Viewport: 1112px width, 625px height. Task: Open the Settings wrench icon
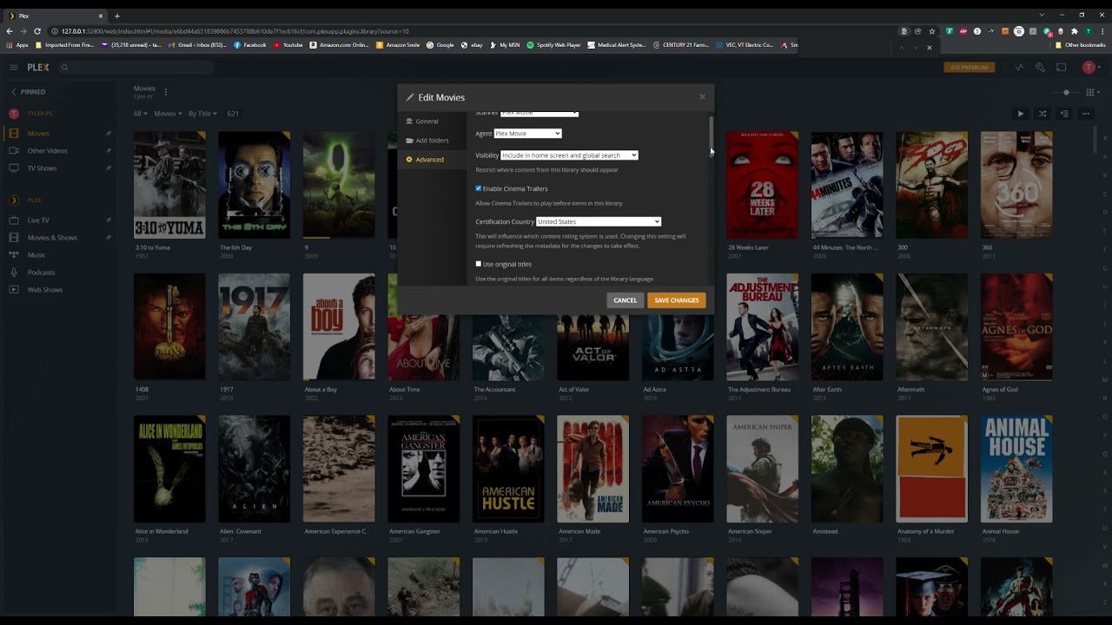(1040, 67)
